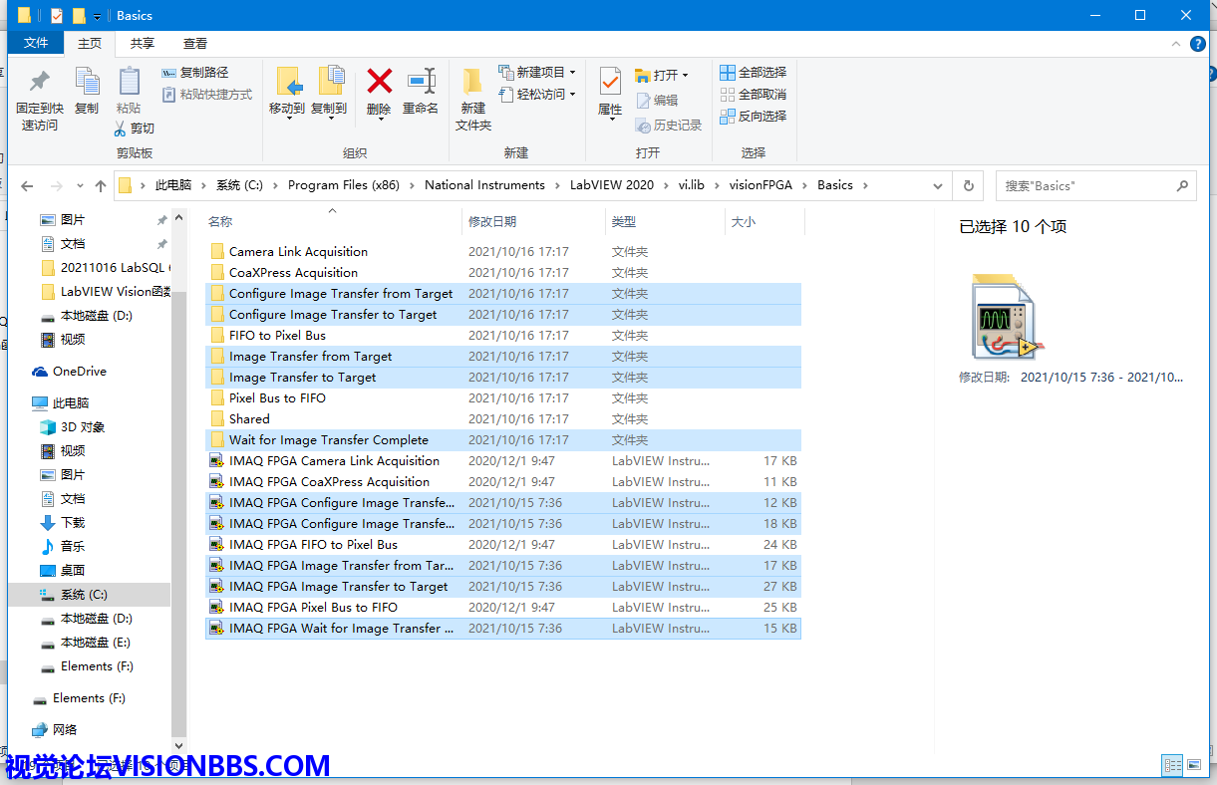Switch to the 共享 ribbon tab
Viewport: 1217px width, 785px height.
[x=143, y=43]
